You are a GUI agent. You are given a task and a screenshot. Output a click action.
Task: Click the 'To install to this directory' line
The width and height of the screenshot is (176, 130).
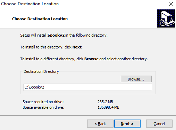click(x=51, y=47)
